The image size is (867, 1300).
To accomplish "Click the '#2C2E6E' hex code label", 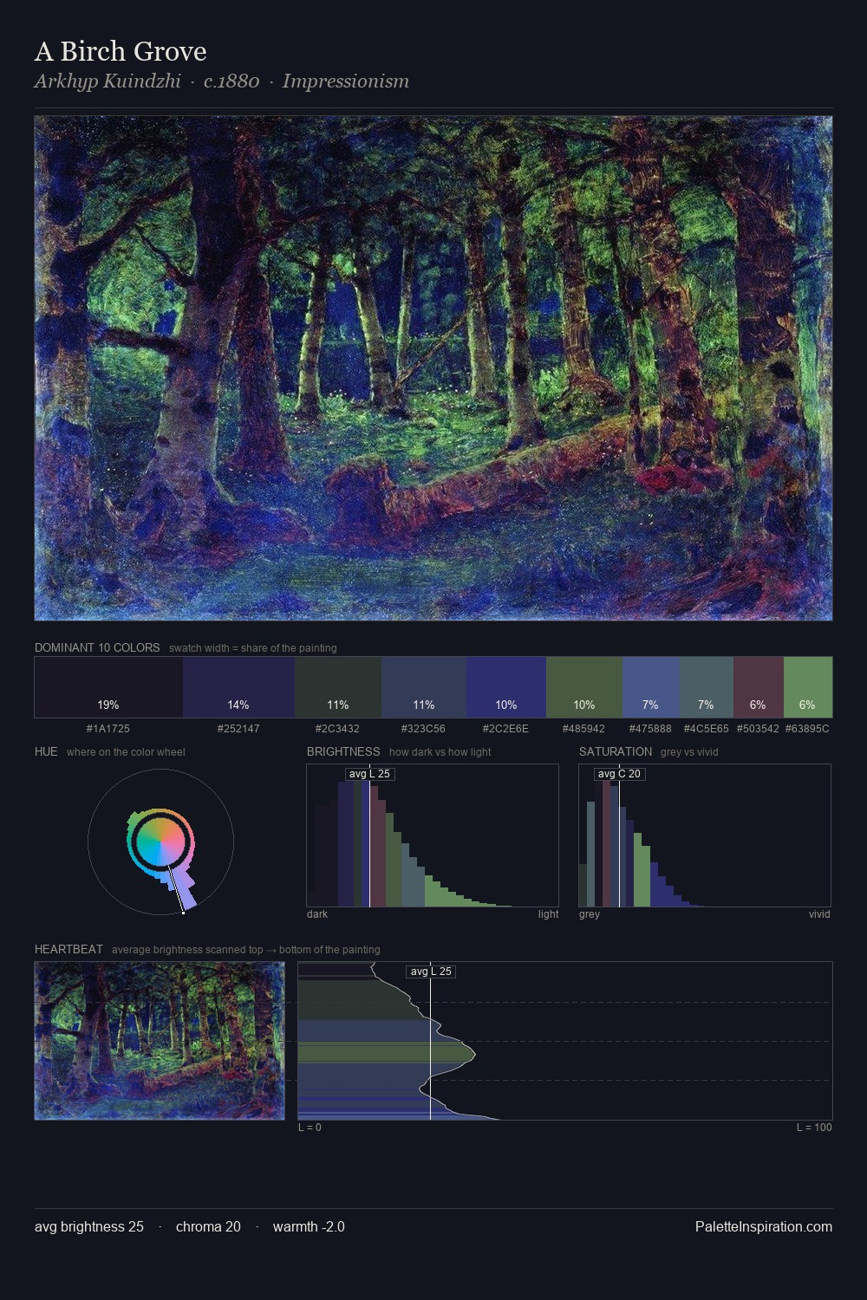I will tap(506, 729).
